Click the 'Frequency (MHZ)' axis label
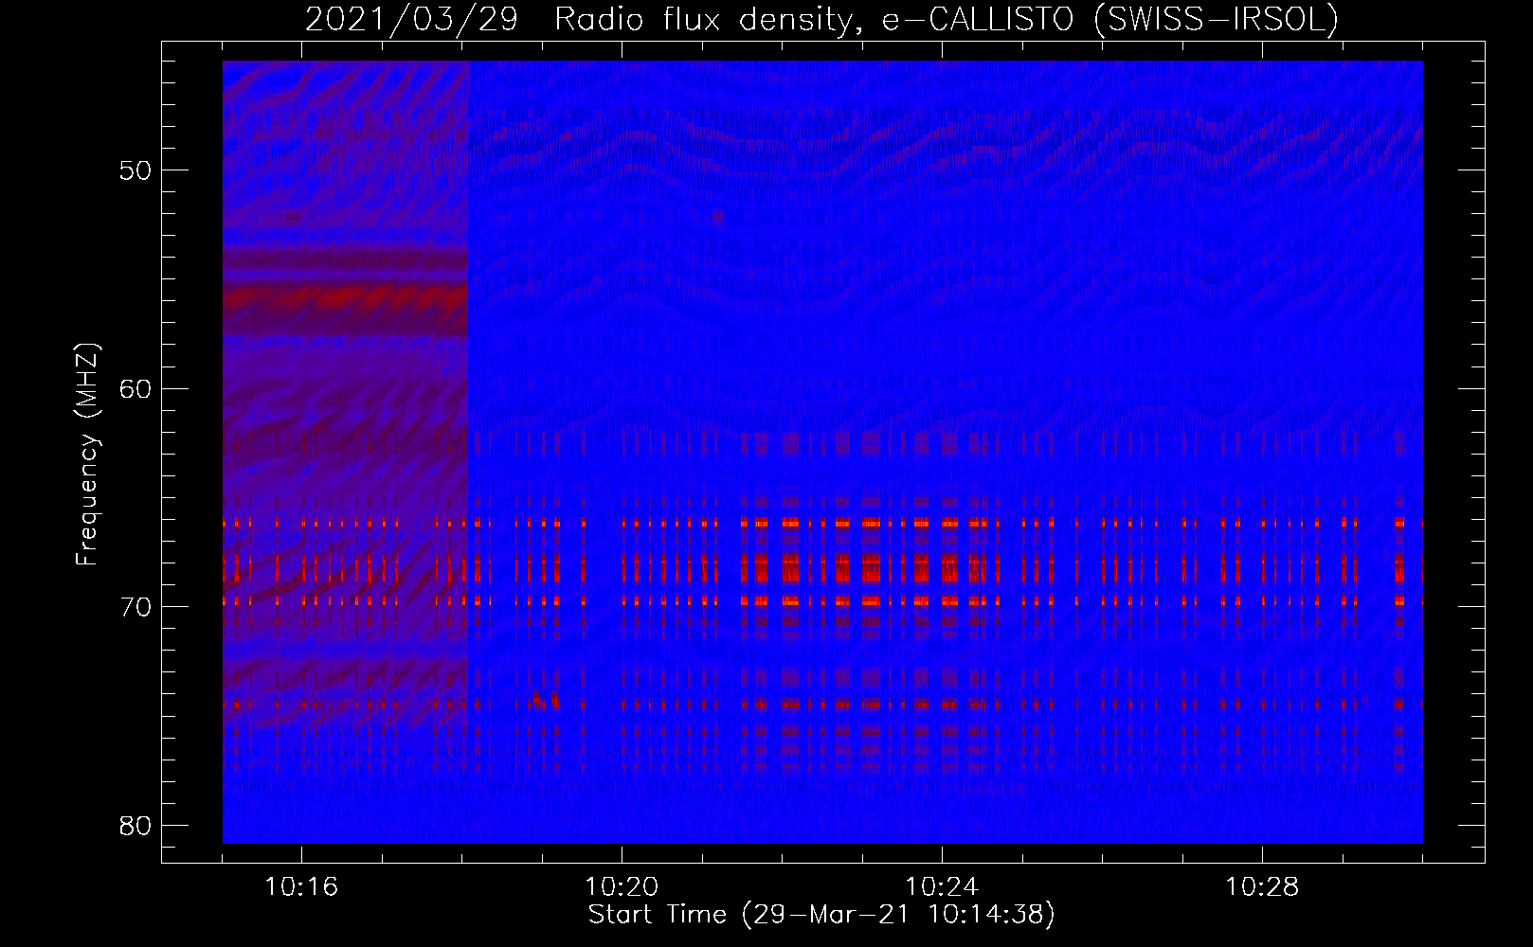Viewport: 1533px width, 947px height. (x=87, y=455)
